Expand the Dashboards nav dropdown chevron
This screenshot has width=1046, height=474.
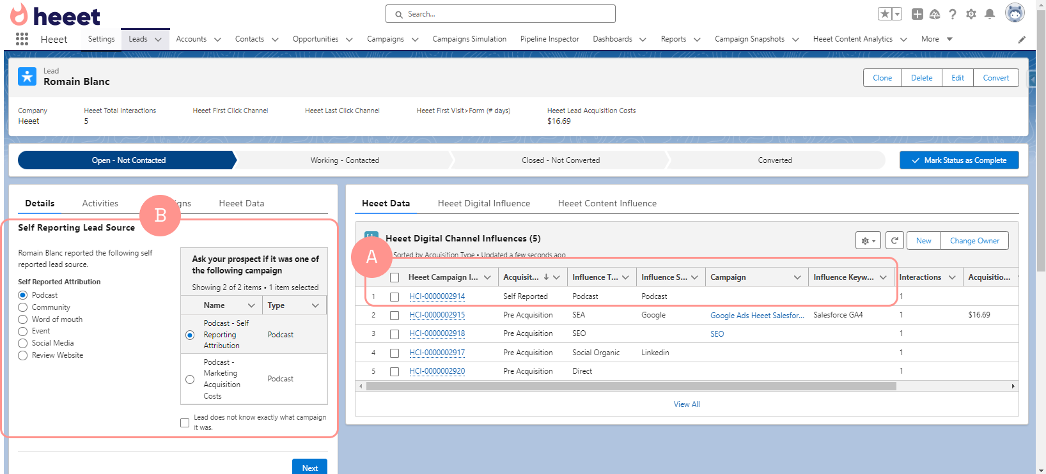[x=643, y=40]
